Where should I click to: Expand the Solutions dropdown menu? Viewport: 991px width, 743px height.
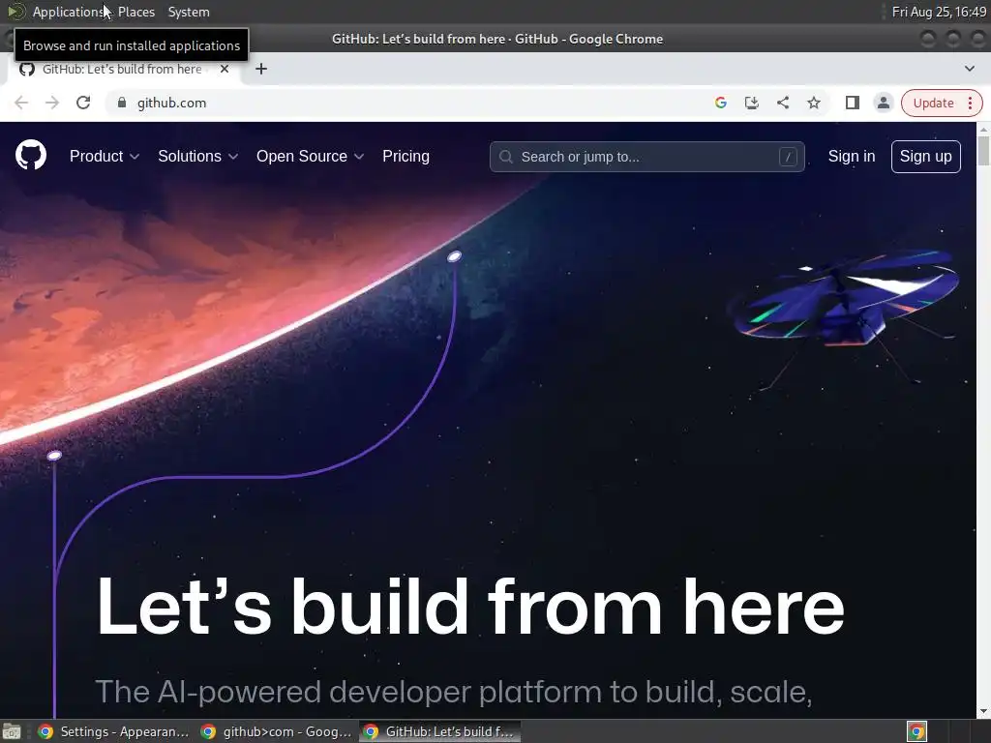[x=197, y=156]
